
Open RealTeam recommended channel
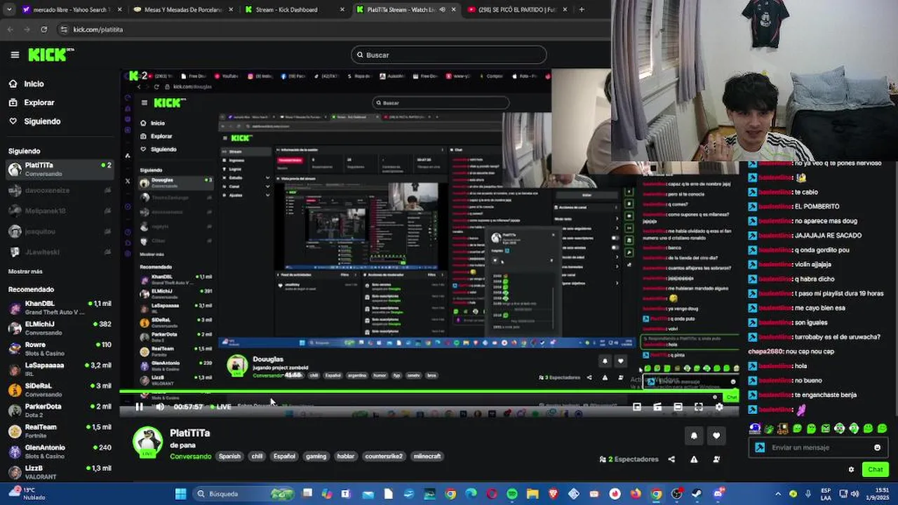coord(59,431)
